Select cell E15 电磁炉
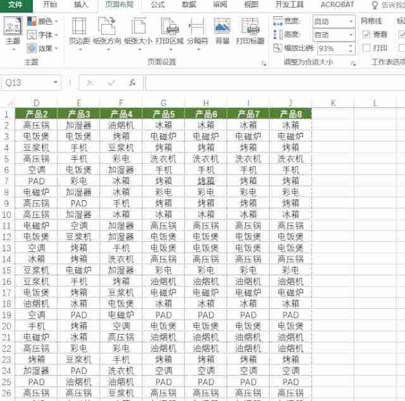This screenshot has width=405, height=401. 78,270
